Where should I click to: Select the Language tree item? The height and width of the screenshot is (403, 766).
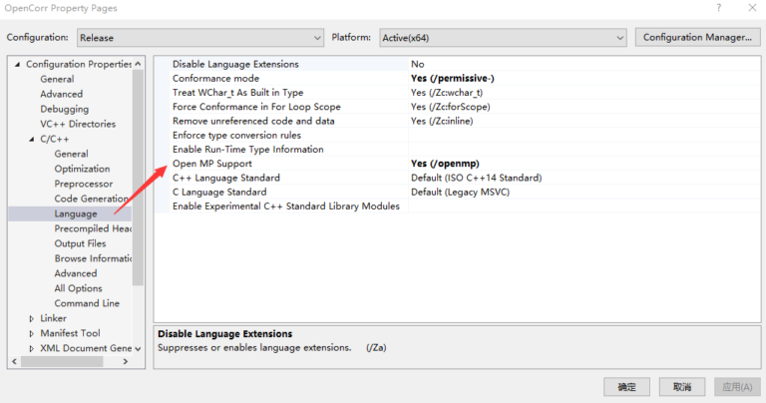click(76, 213)
